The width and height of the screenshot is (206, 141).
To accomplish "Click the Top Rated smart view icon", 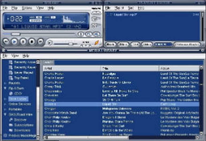I will tap(11, 78).
